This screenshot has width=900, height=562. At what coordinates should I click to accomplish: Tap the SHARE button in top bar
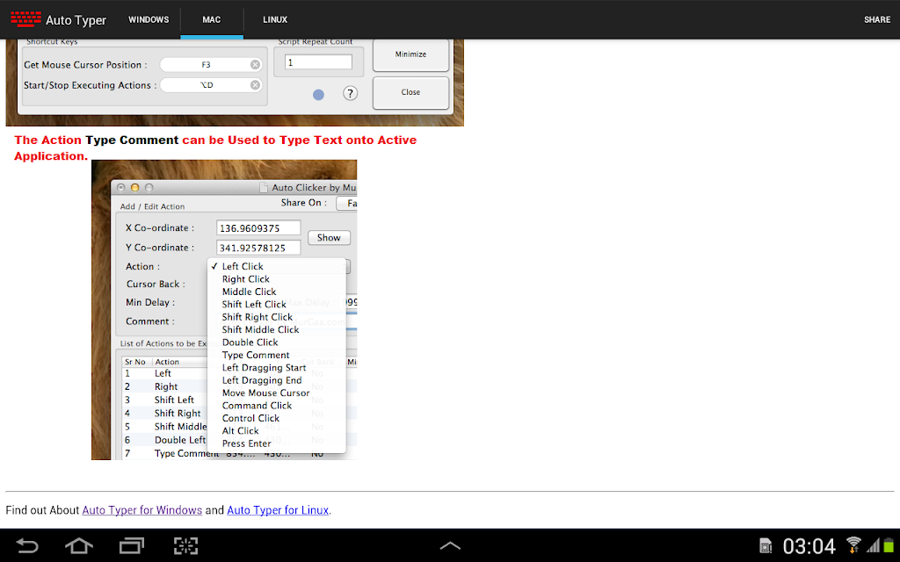point(877,19)
